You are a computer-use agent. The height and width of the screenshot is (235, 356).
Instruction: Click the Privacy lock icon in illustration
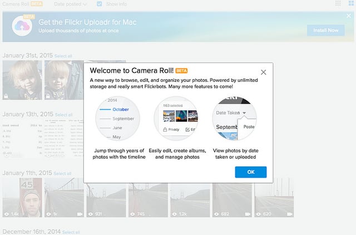pyautogui.click(x=165, y=130)
